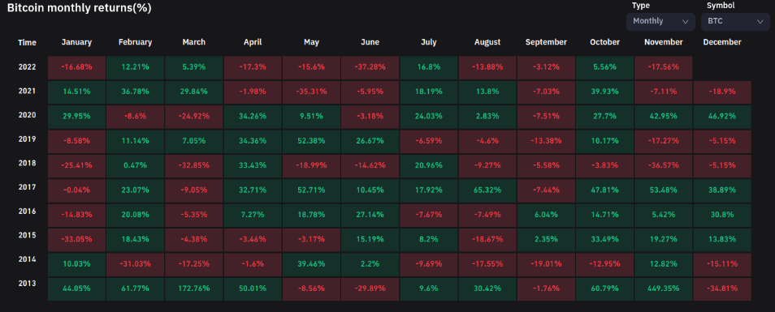This screenshot has height=312, width=775.
Task: Click the Time column header
Action: 27,42
